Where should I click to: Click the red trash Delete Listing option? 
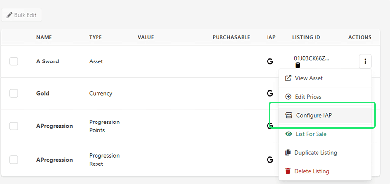click(x=325, y=171)
